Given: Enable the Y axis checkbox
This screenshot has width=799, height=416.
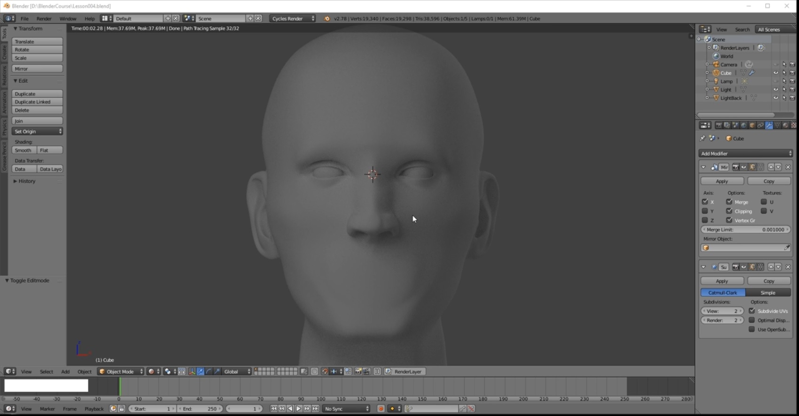Looking at the screenshot, I should pos(705,211).
